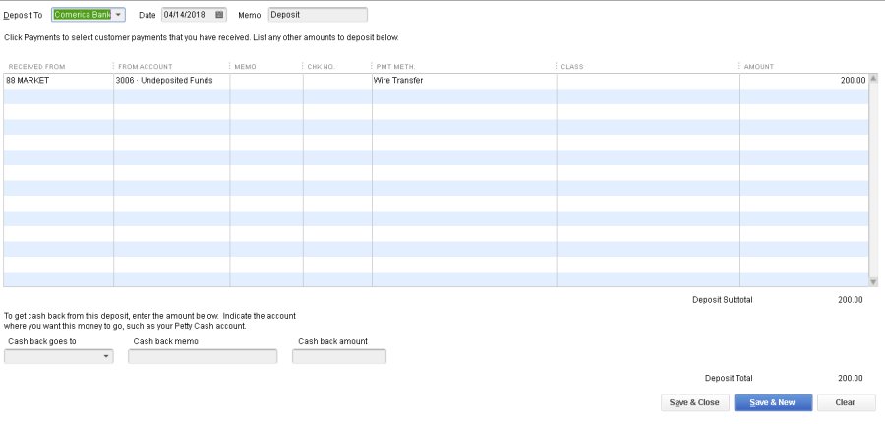Click the CHK NO. column header
This screenshot has height=424, width=885.
(322, 67)
